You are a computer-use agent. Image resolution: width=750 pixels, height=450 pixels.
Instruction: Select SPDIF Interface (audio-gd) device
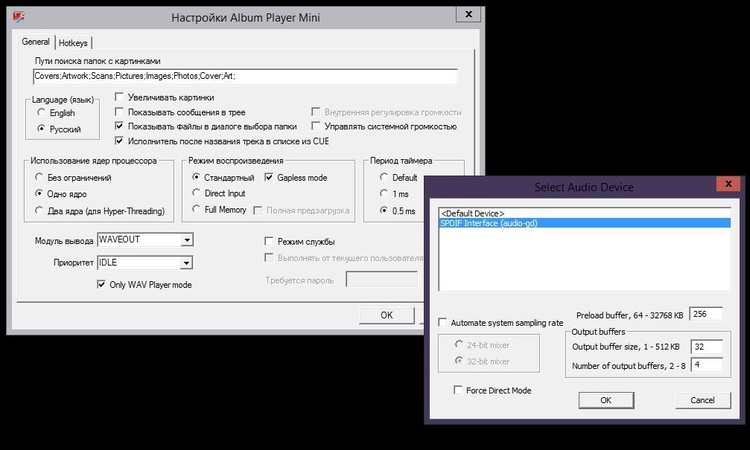point(585,223)
